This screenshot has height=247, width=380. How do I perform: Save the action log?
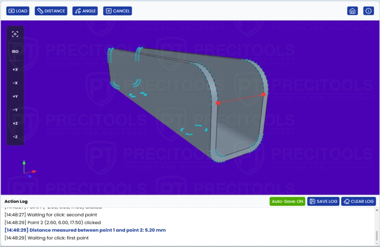pyautogui.click(x=323, y=201)
